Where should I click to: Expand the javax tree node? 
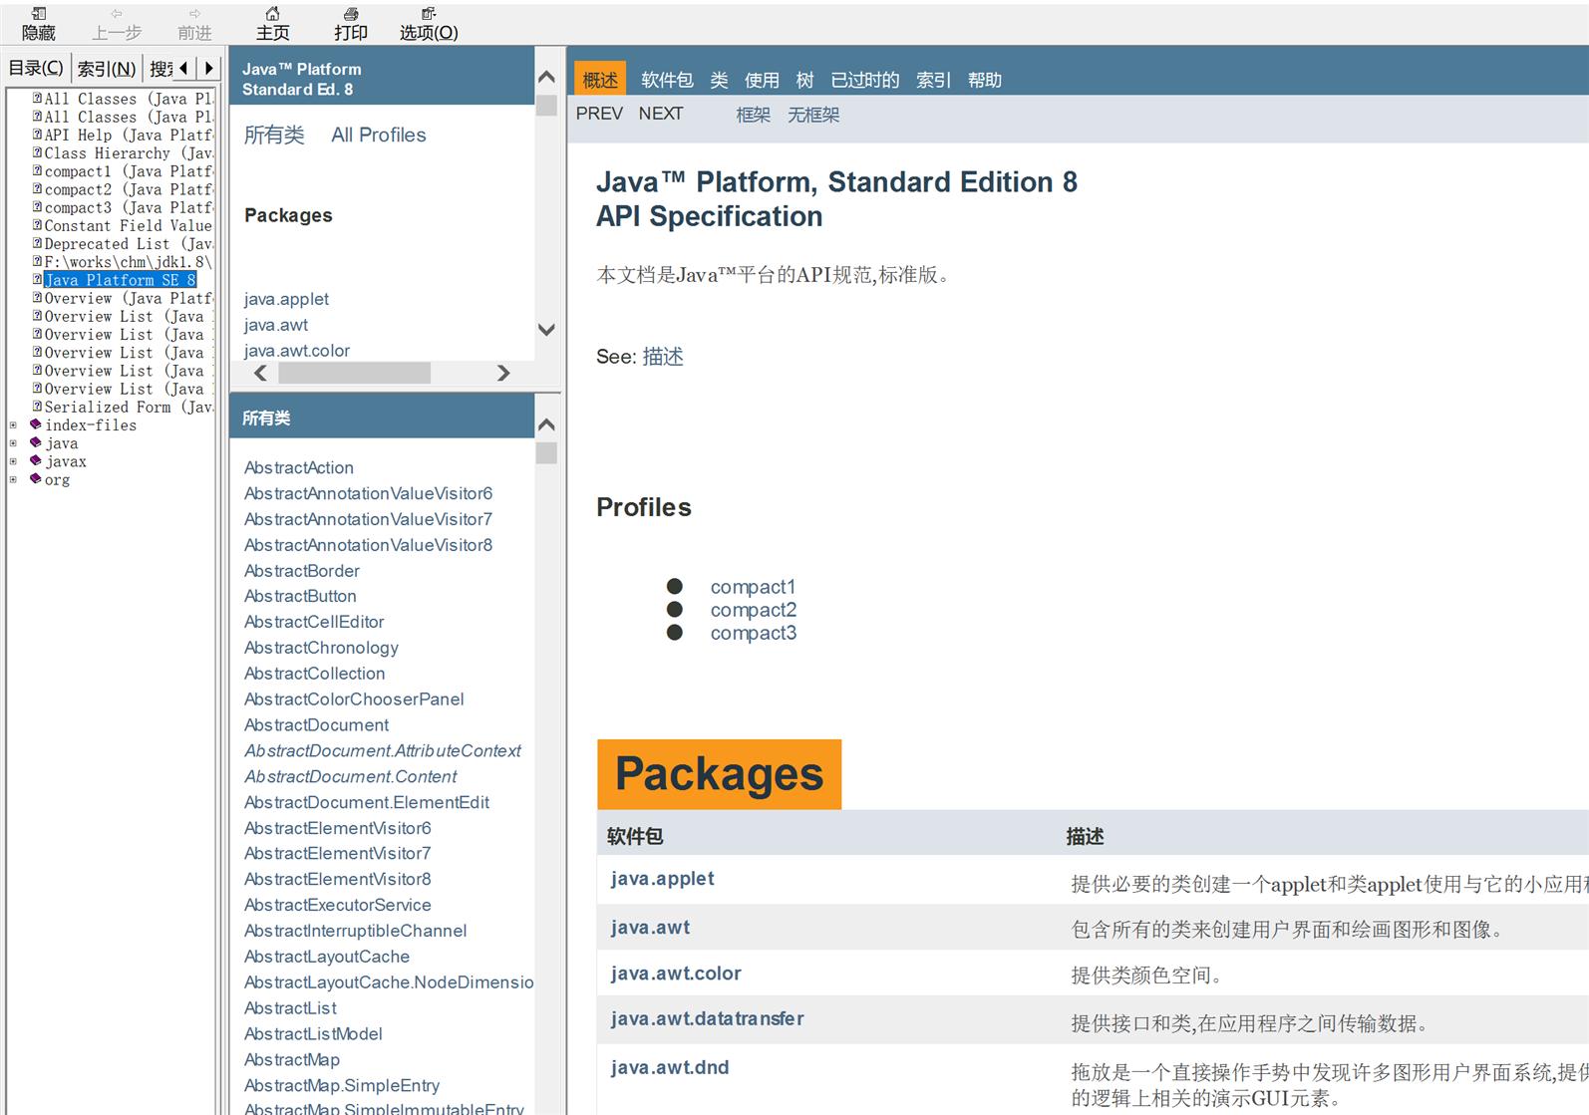tap(13, 461)
